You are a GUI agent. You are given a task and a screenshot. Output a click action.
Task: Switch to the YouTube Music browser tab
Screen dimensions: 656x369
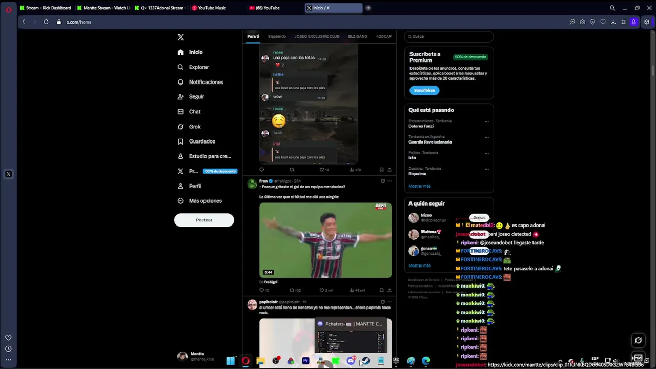point(209,8)
